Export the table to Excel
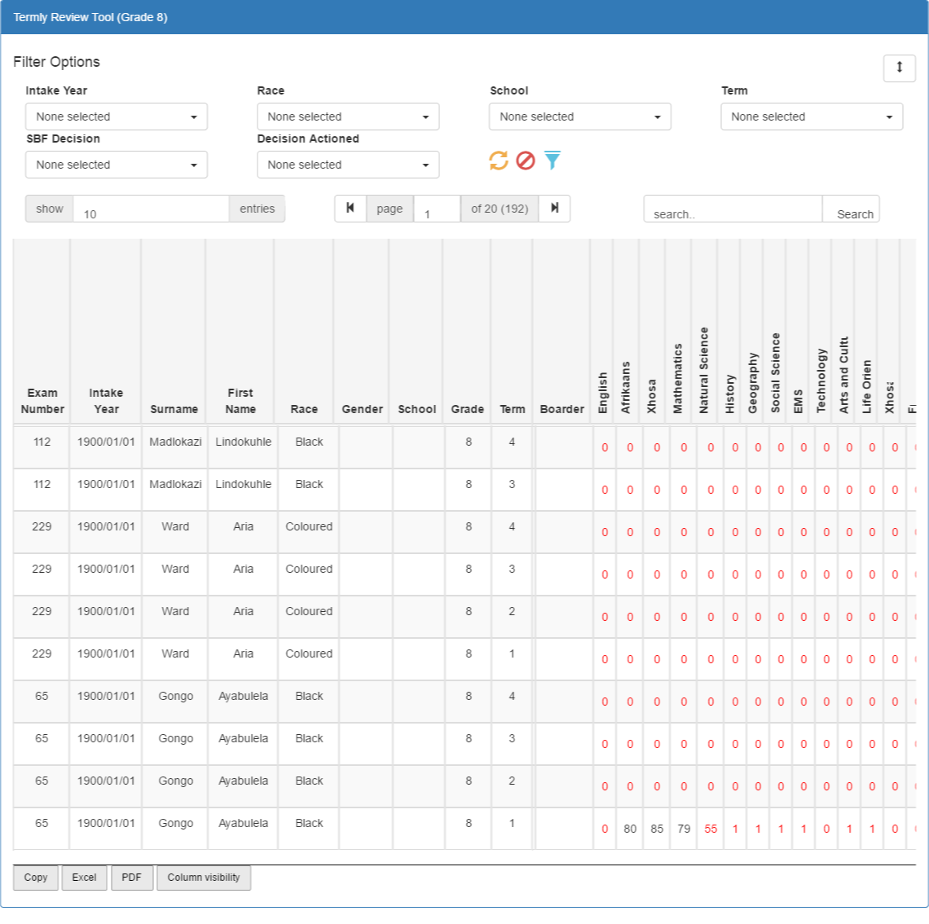The width and height of the screenshot is (929, 924). [x=84, y=878]
